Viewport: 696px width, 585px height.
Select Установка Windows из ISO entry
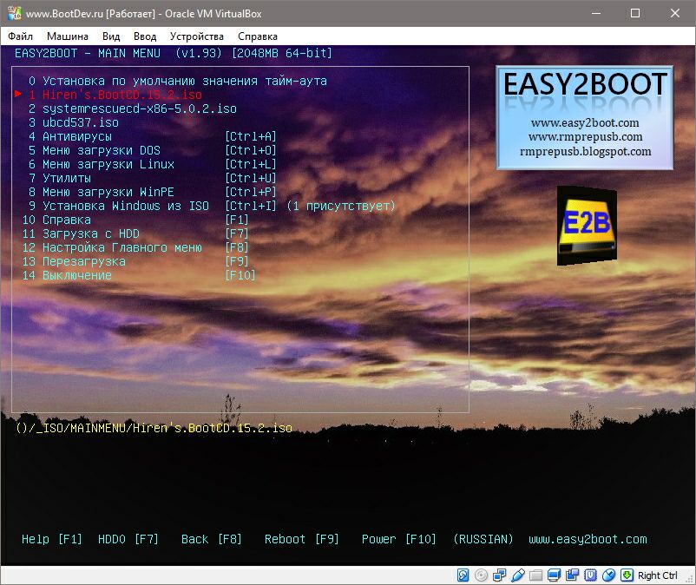[x=119, y=206]
